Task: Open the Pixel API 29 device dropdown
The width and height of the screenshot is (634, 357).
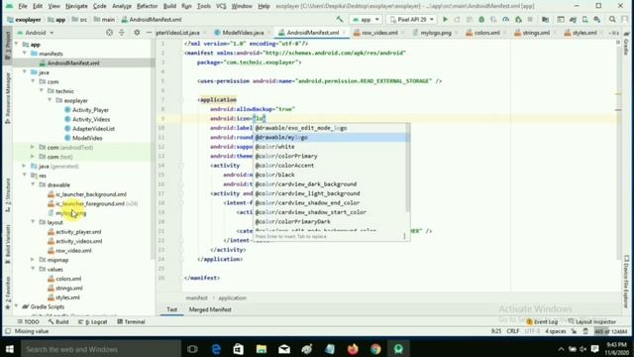Action: click(411, 19)
